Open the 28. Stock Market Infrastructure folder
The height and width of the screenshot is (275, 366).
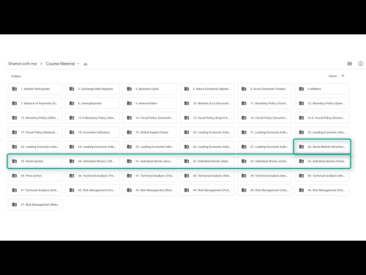[x=321, y=147]
